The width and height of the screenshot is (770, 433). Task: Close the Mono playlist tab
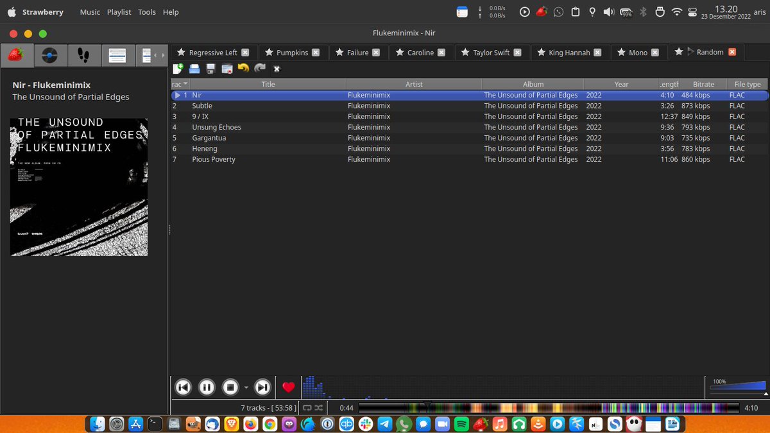[x=654, y=53]
